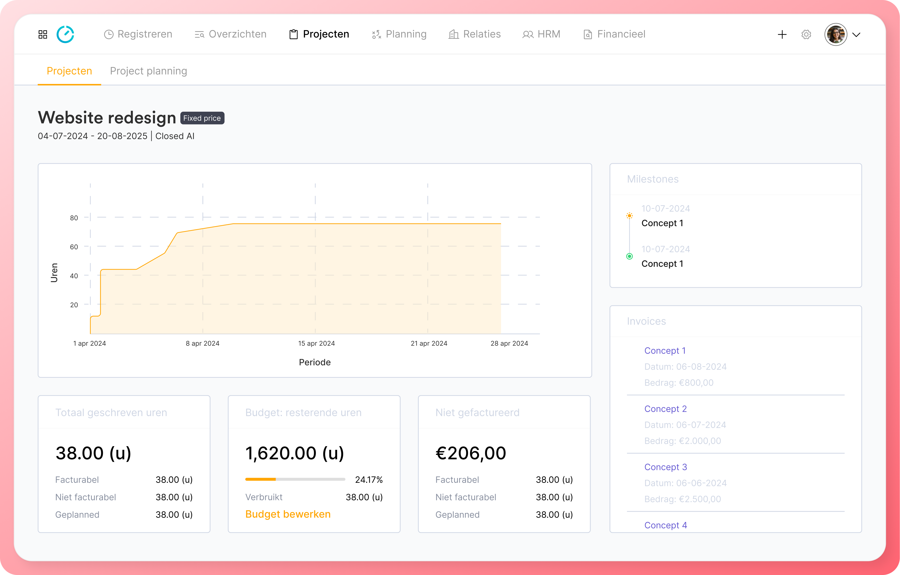Select the HRM people icon
This screenshot has height=575, width=900.
click(527, 34)
